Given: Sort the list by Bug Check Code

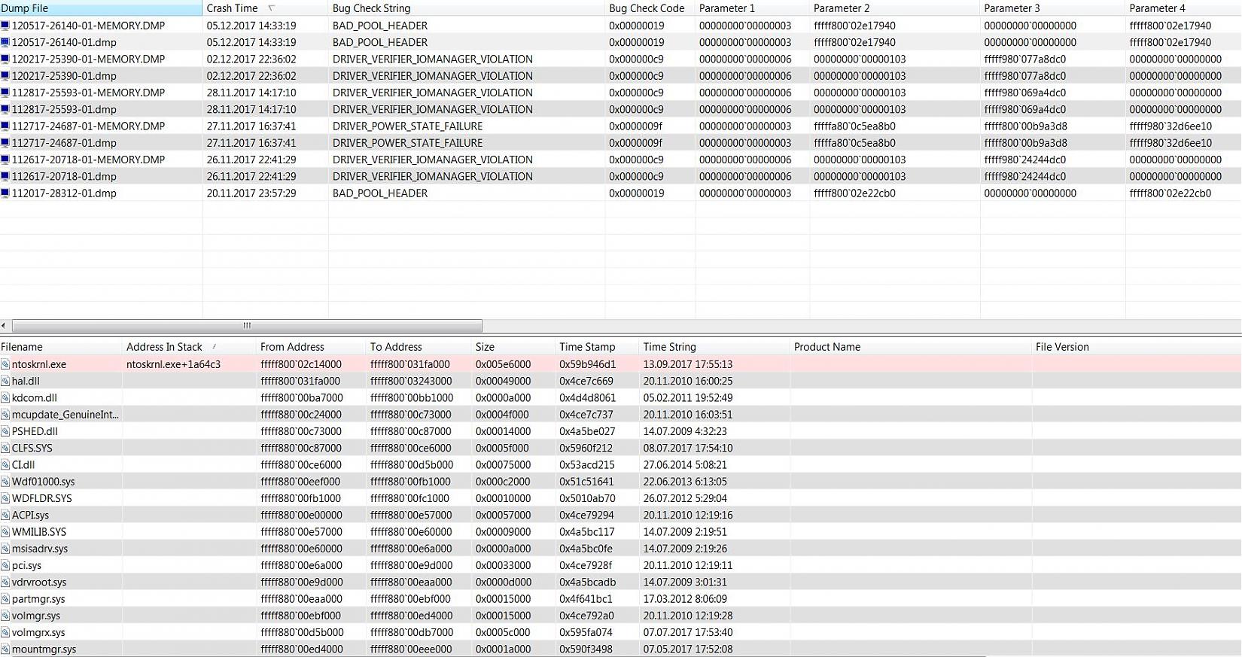Looking at the screenshot, I should coord(646,8).
